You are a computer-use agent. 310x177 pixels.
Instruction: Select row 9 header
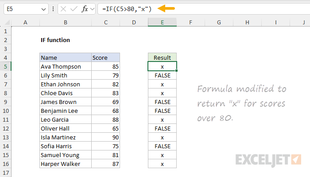[x=5, y=102]
